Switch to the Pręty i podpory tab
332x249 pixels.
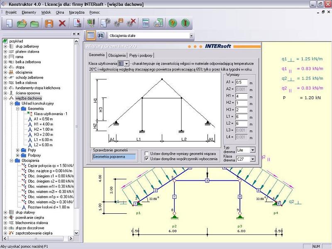point(141,56)
